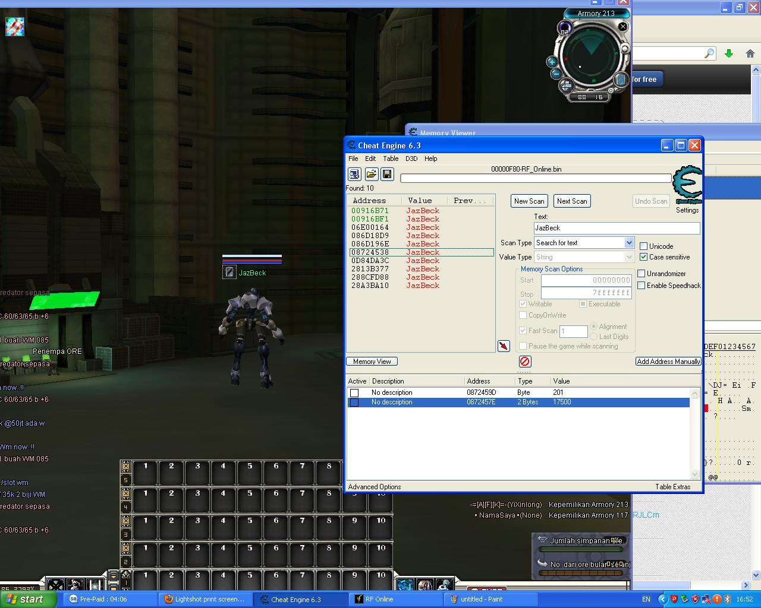
Task: Select the Alignment radio button
Action: pos(594,327)
